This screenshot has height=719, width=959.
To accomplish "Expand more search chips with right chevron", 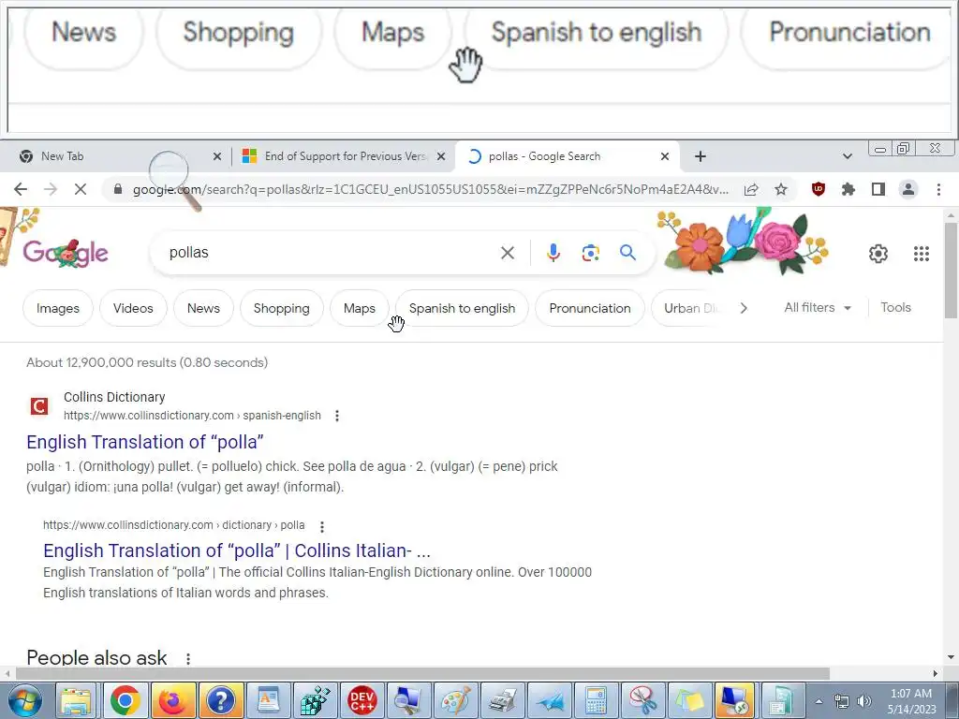I will click(744, 308).
